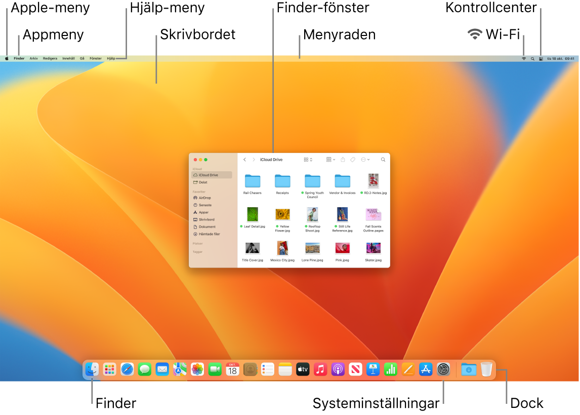Click the back navigation arrow in Finder
Screen dimensions: 580x415
pos(245,160)
